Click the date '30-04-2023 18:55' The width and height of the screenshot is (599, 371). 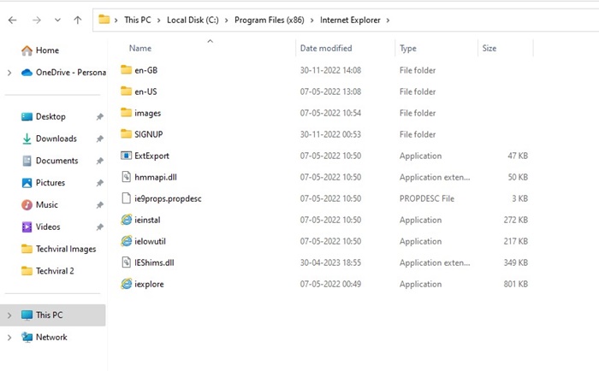pyautogui.click(x=330, y=262)
